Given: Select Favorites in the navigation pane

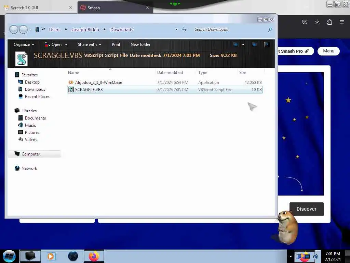Looking at the screenshot, I should [29, 75].
